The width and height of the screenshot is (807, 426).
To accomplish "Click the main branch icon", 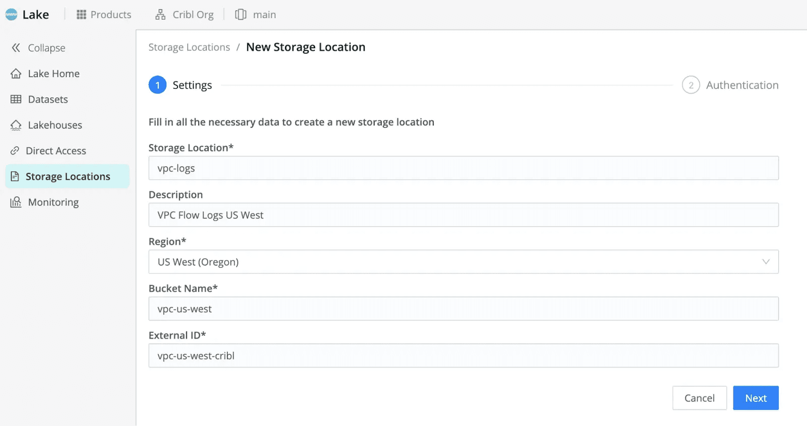I will point(241,15).
